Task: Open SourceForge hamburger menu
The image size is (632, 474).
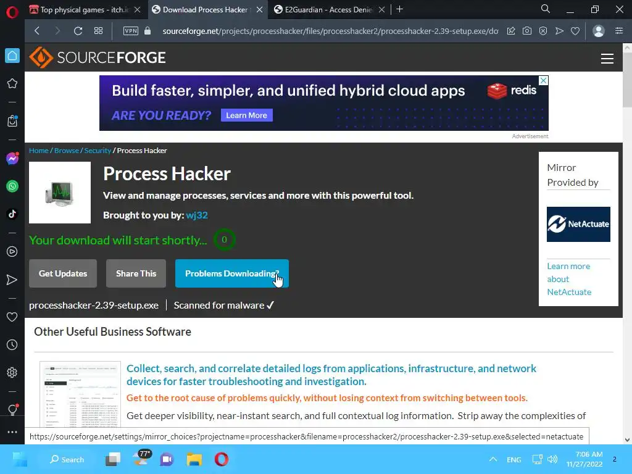Action: point(607,59)
